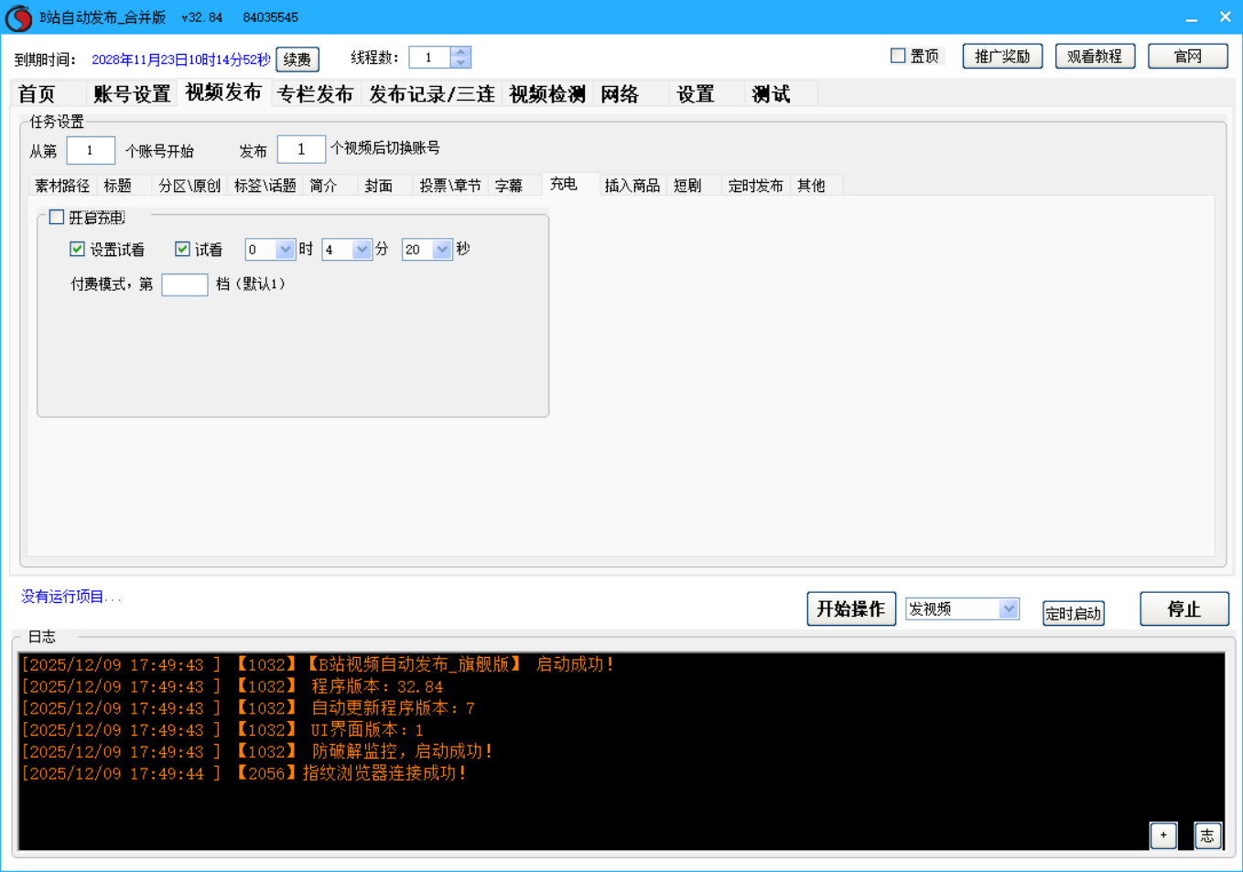Uncheck the 设置试看 checkbox
Screen dimensions: 1243x872
[78, 249]
